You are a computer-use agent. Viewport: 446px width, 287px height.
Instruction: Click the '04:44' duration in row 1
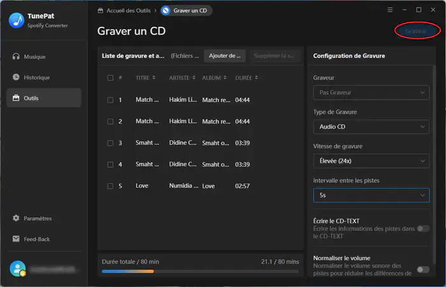click(242, 100)
